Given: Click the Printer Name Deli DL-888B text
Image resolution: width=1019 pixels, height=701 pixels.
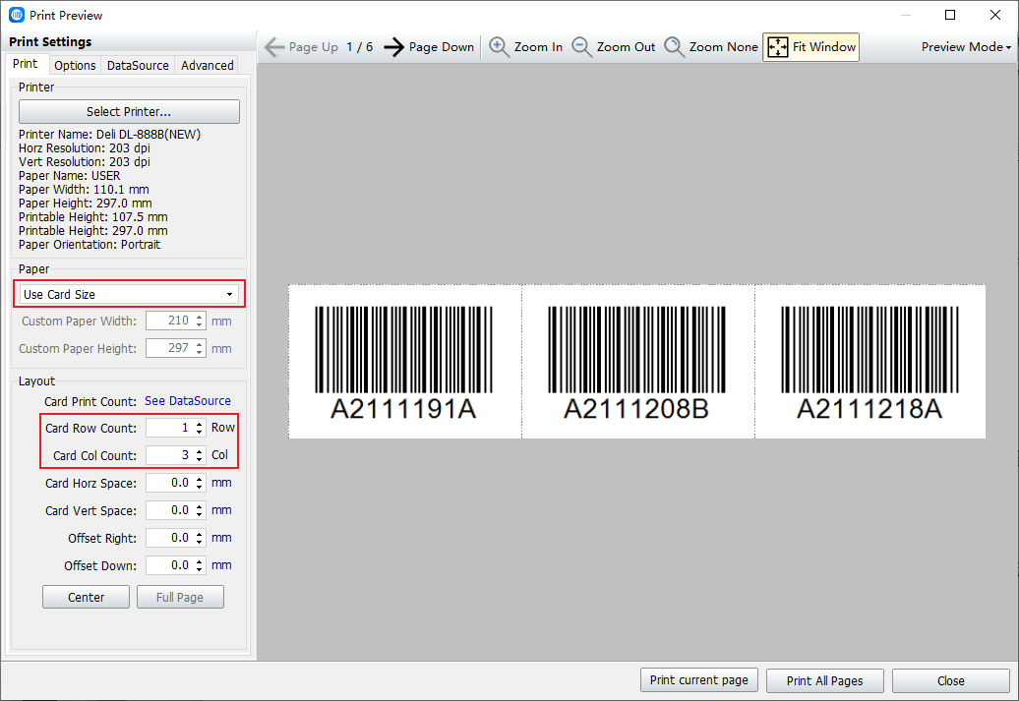Looking at the screenshot, I should [110, 135].
